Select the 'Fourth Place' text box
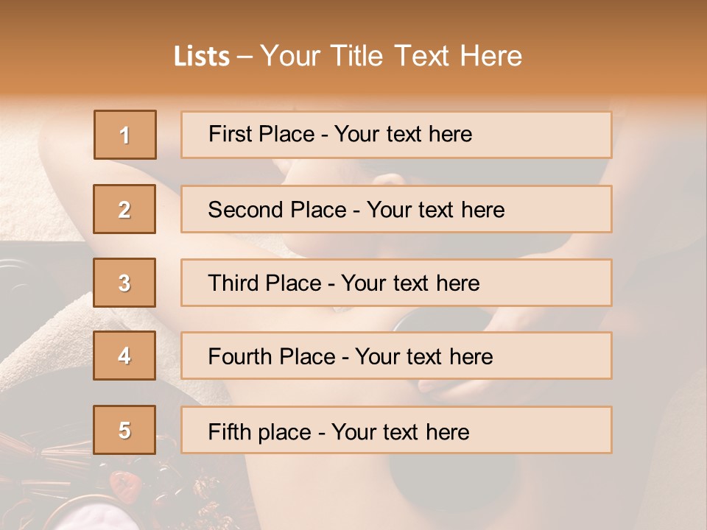 coord(396,356)
